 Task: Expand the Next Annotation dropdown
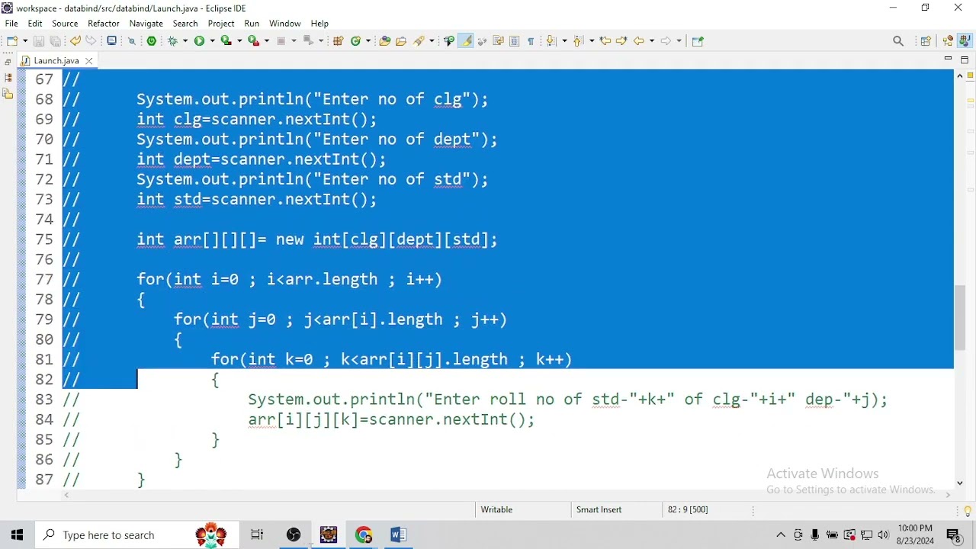pos(564,41)
